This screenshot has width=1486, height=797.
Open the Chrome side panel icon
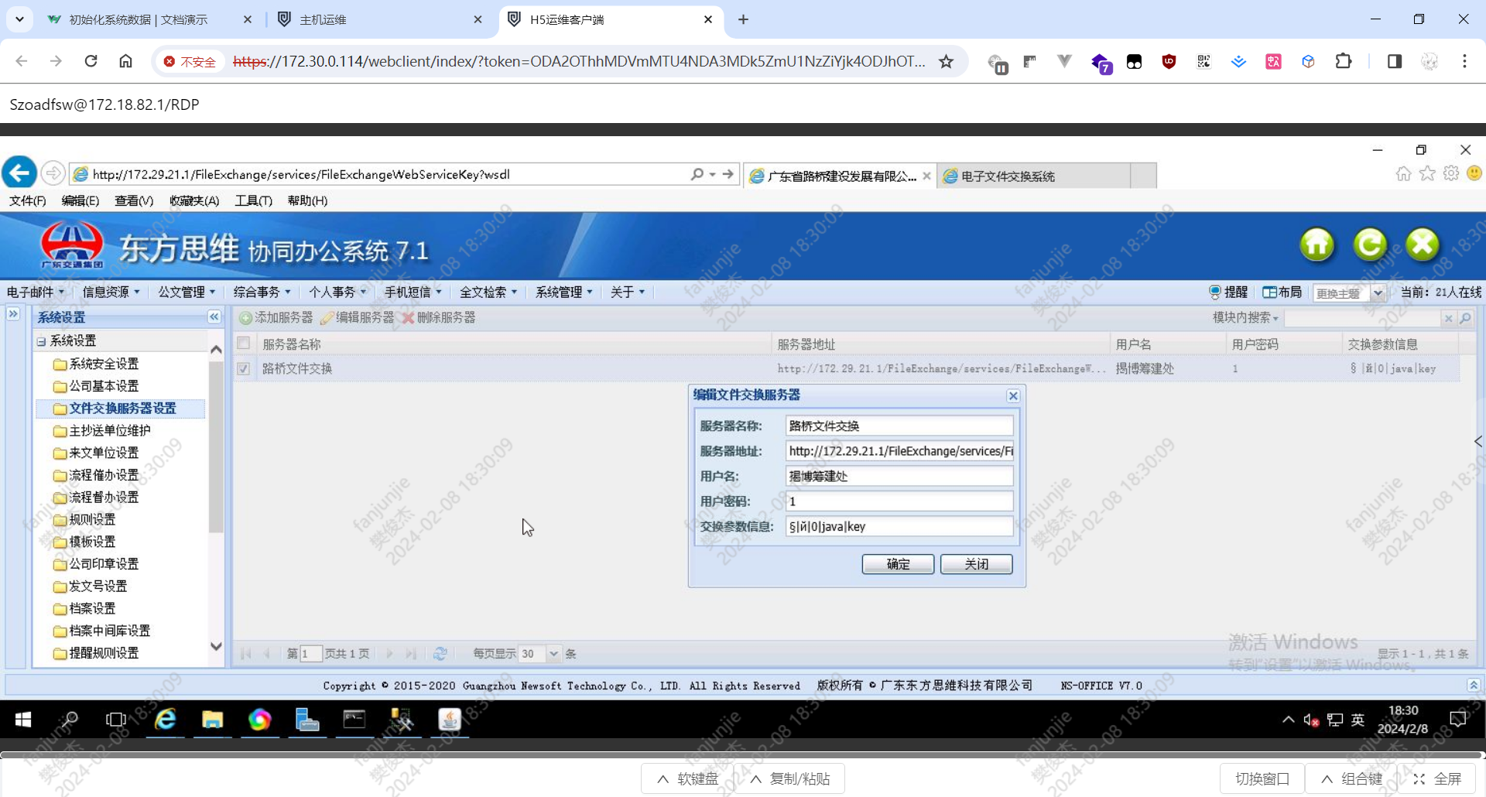pos(1395,61)
